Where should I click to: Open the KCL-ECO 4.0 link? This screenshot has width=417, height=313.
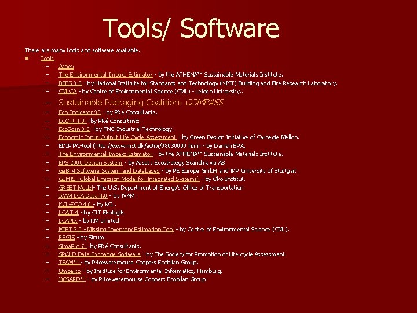pos(76,205)
